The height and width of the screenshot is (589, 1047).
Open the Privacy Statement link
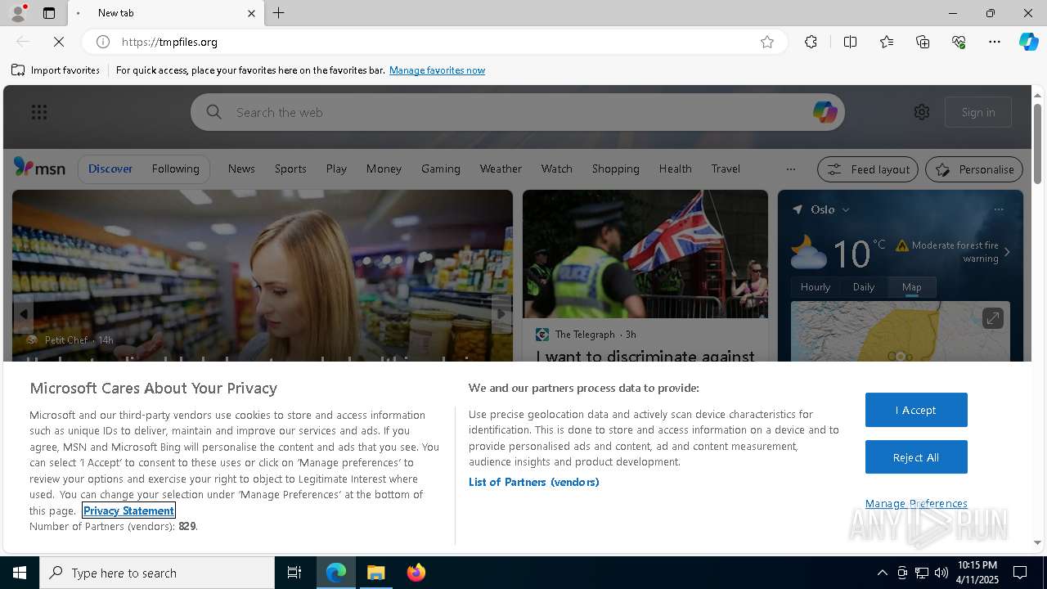[x=128, y=510]
